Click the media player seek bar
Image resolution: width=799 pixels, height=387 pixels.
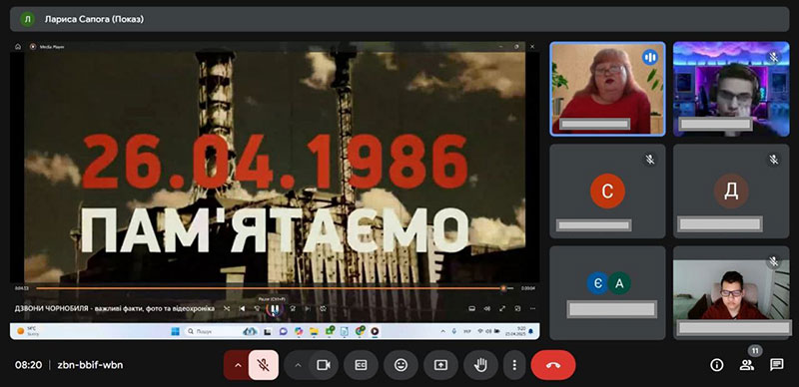tap(269, 288)
